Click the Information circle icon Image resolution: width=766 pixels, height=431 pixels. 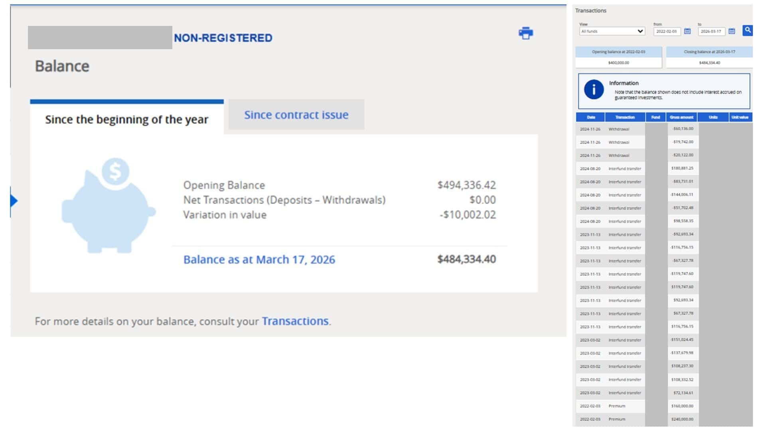point(594,89)
